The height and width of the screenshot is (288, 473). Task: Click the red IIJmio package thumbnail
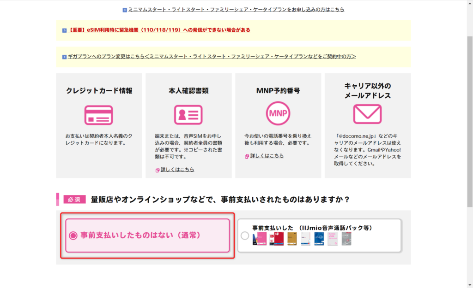pos(277,239)
